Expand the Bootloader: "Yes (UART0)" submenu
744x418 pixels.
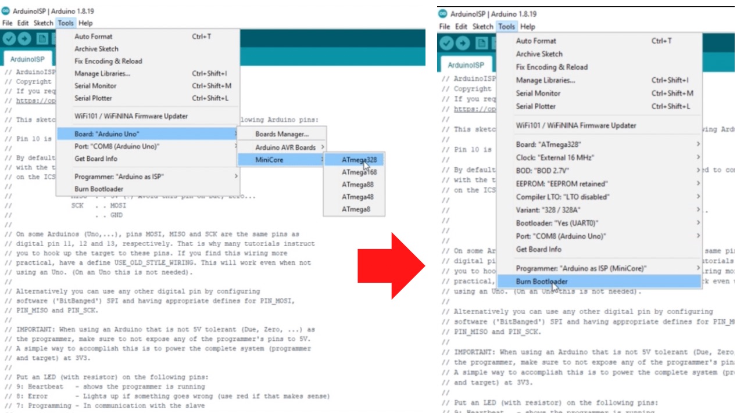599,223
